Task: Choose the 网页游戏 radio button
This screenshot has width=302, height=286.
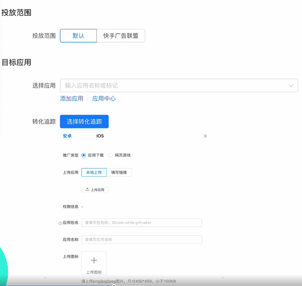Action: coord(110,155)
